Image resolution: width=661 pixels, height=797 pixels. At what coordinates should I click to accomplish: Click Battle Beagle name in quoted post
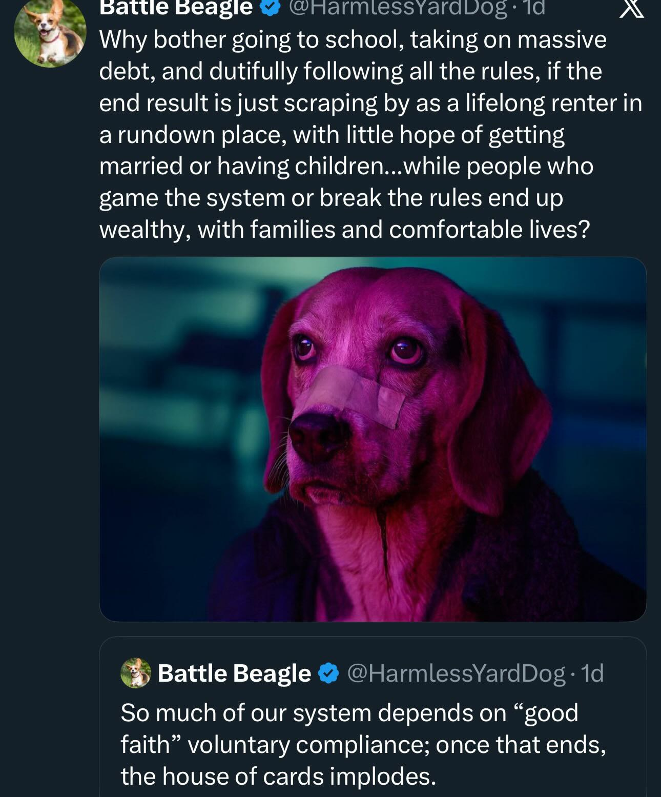tap(234, 673)
